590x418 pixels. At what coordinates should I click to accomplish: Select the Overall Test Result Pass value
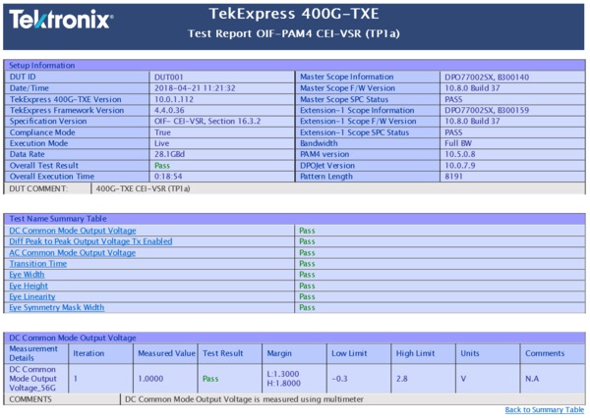tap(162, 166)
